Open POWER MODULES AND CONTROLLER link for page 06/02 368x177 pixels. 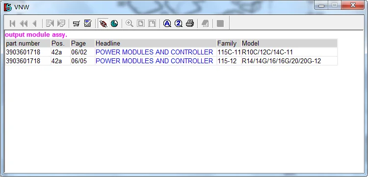click(154, 52)
